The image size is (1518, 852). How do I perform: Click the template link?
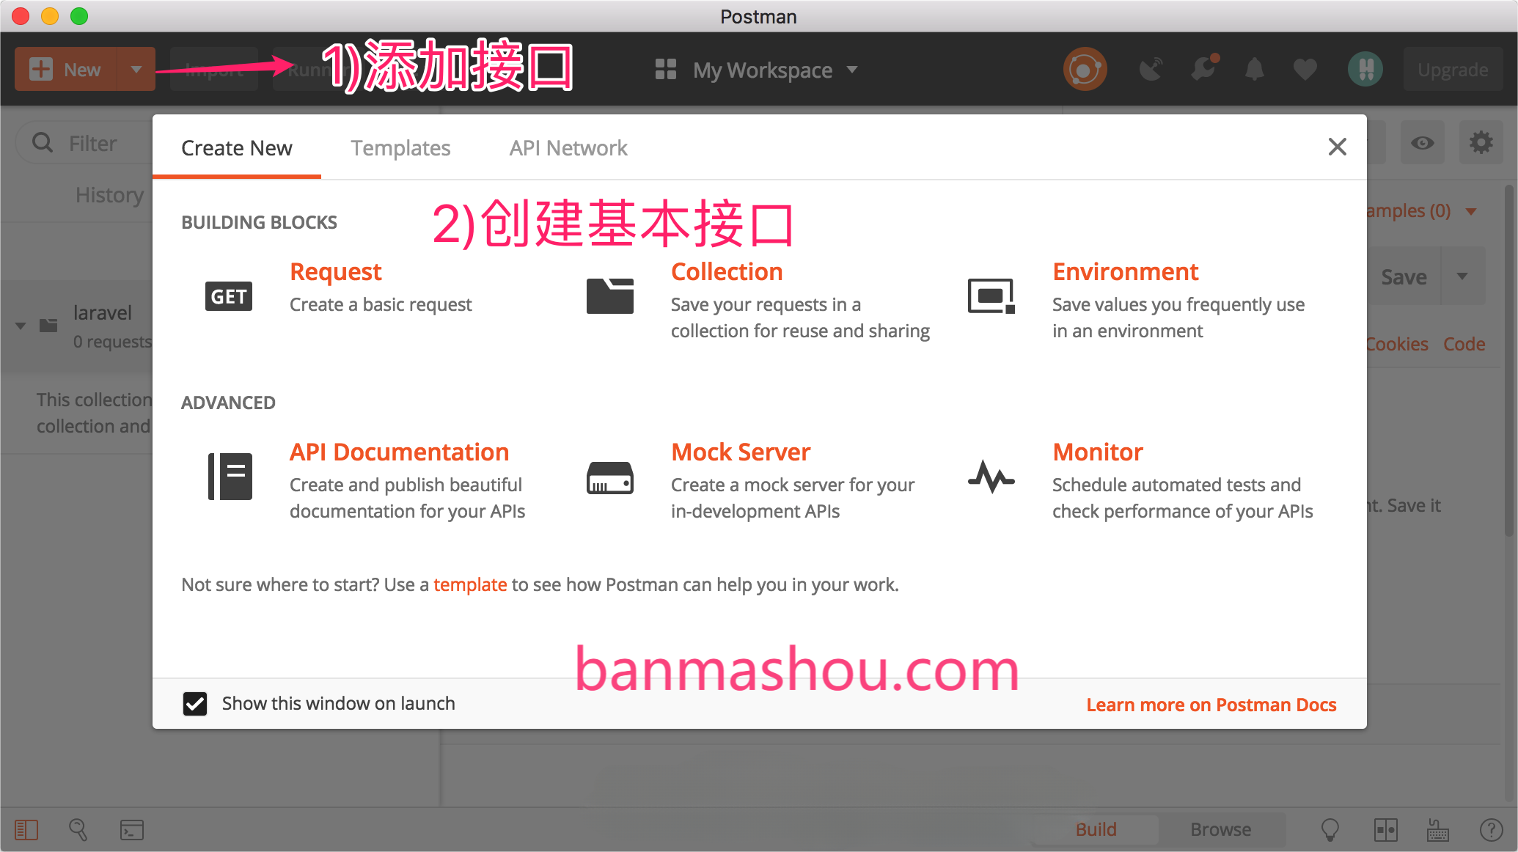point(470,584)
